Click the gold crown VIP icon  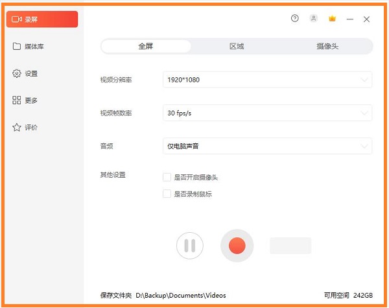click(332, 19)
